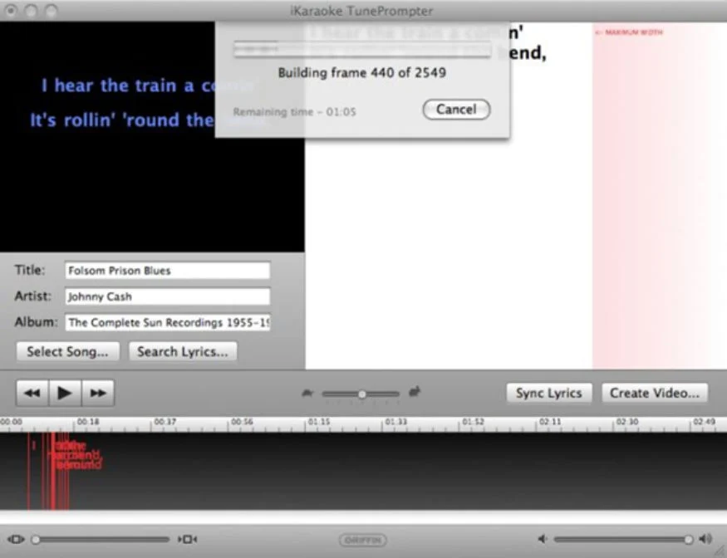Image resolution: width=727 pixels, height=558 pixels.
Task: Select the rabbit icon to speed up playback
Action: 415,393
